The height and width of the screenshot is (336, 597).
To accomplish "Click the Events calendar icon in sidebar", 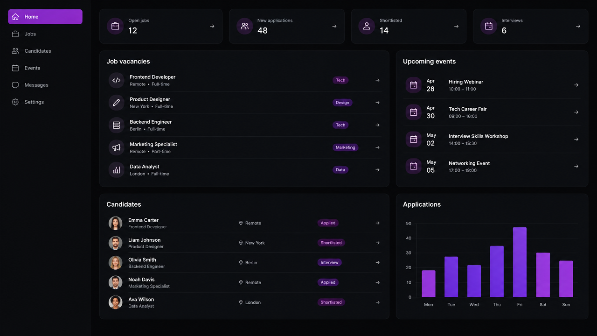I will [15, 68].
